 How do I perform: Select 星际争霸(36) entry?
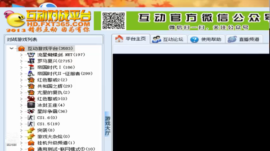[x=52, y=111]
